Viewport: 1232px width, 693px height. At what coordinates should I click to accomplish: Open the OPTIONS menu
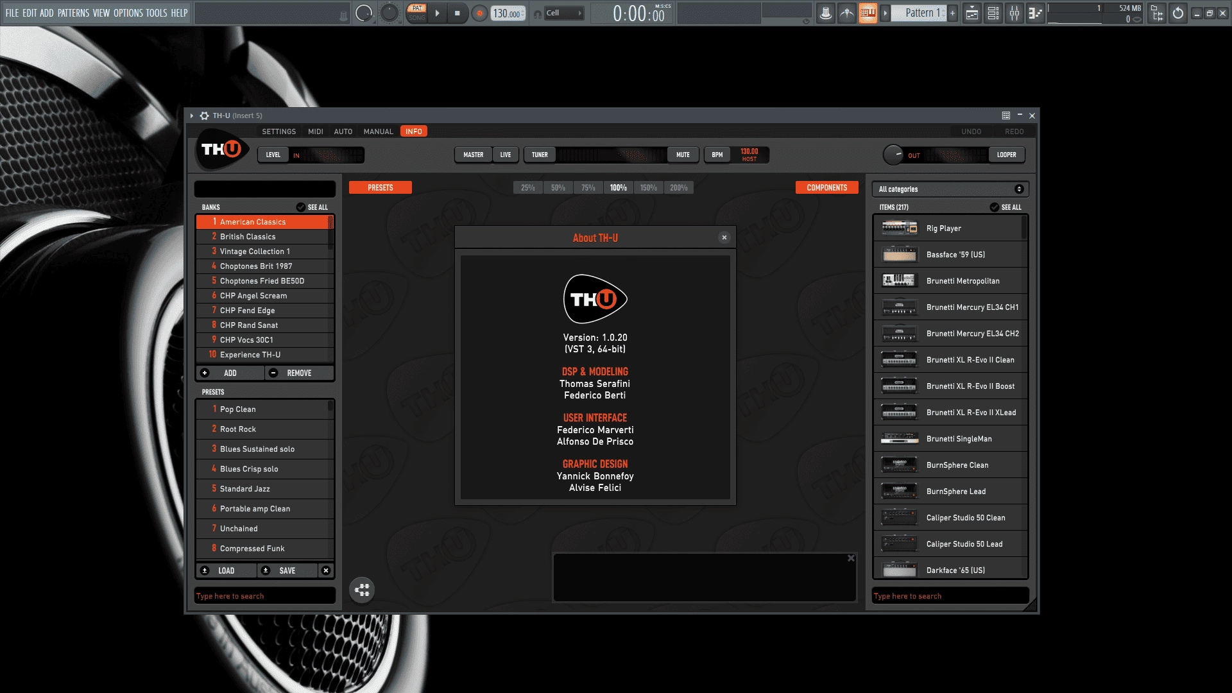pos(128,13)
